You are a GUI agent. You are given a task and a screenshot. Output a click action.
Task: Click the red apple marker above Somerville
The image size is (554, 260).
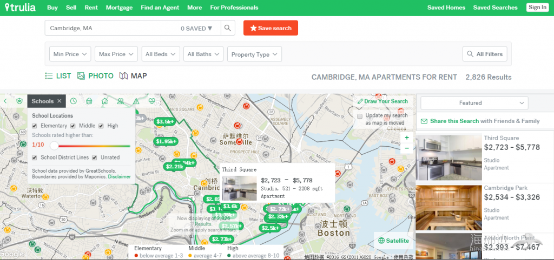tap(238, 126)
